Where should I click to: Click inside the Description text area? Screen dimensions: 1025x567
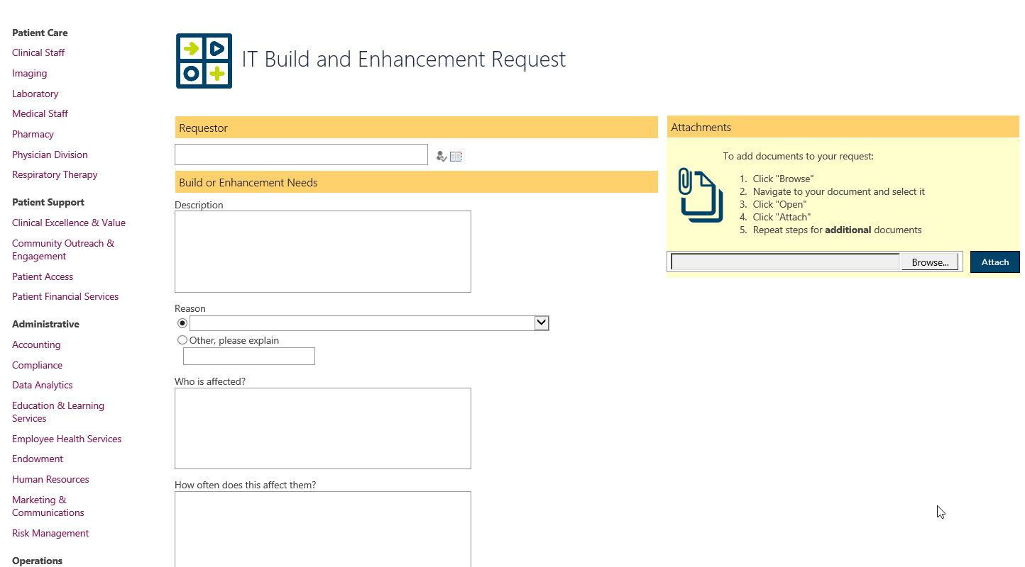(323, 251)
